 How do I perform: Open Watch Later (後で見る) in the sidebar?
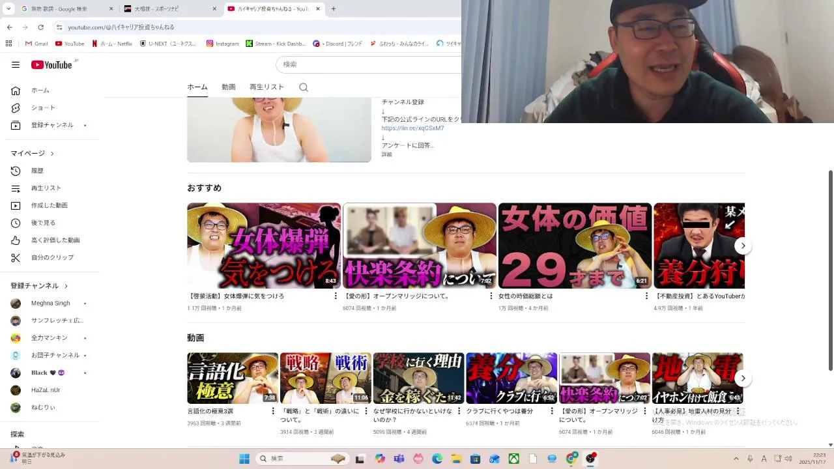pyautogui.click(x=50, y=223)
